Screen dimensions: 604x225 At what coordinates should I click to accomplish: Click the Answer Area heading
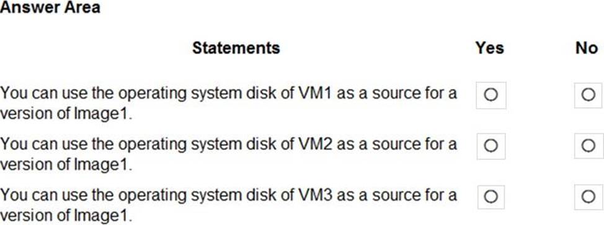tap(50, 7)
